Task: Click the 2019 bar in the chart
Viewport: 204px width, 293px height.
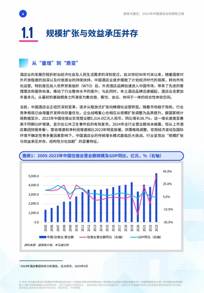Action: click(x=131, y=202)
